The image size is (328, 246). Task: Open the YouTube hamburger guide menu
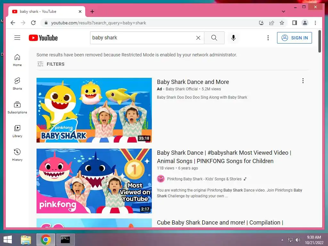click(x=17, y=38)
